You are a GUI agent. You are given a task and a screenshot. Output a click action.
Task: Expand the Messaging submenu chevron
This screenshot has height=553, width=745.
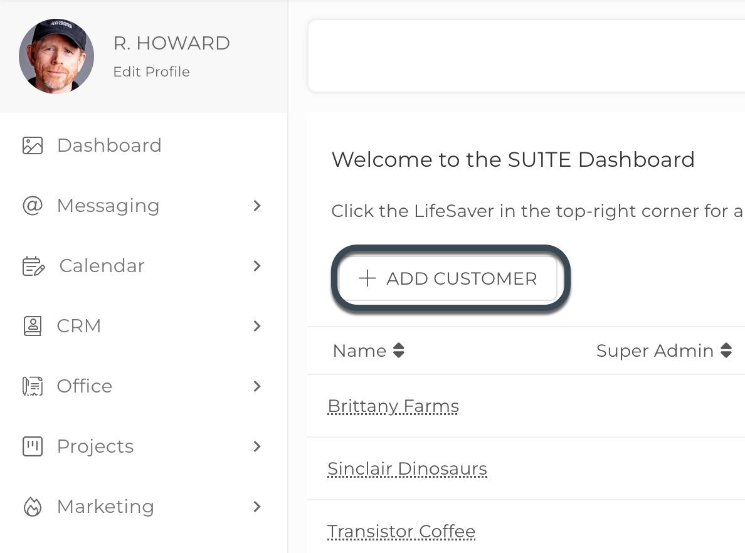pos(257,206)
